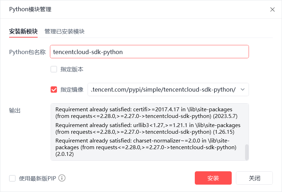Enable the 指定版本 checkbox
This screenshot has width=282, height=192.
(x=54, y=69)
